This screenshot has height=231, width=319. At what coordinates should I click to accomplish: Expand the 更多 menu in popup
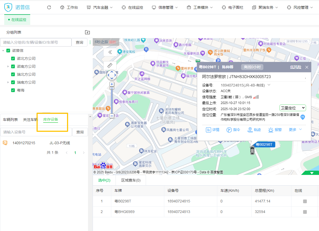pos(295,130)
